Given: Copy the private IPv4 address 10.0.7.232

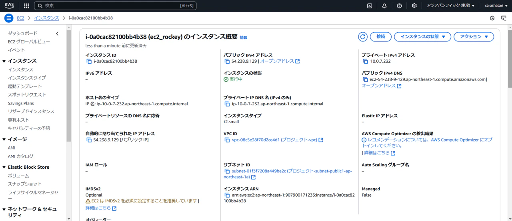Looking at the screenshot, I should (365, 61).
